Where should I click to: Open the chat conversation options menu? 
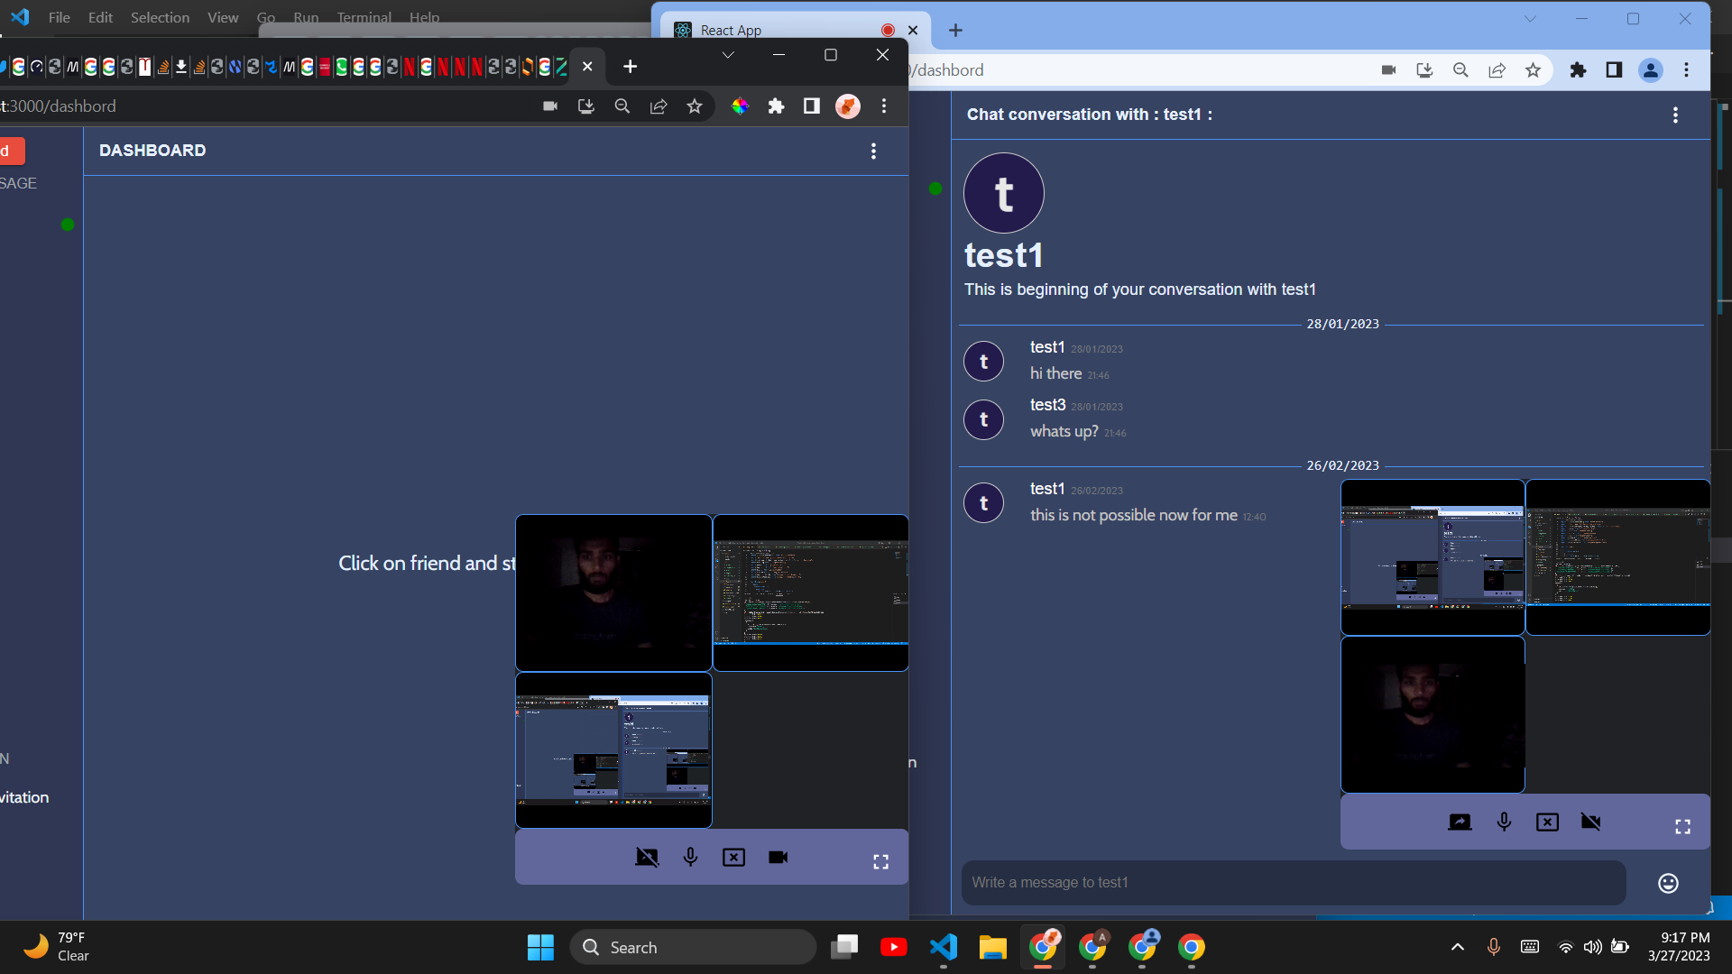1675,115
